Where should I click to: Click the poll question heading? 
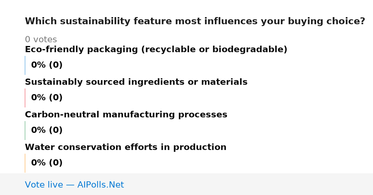coord(195,21)
